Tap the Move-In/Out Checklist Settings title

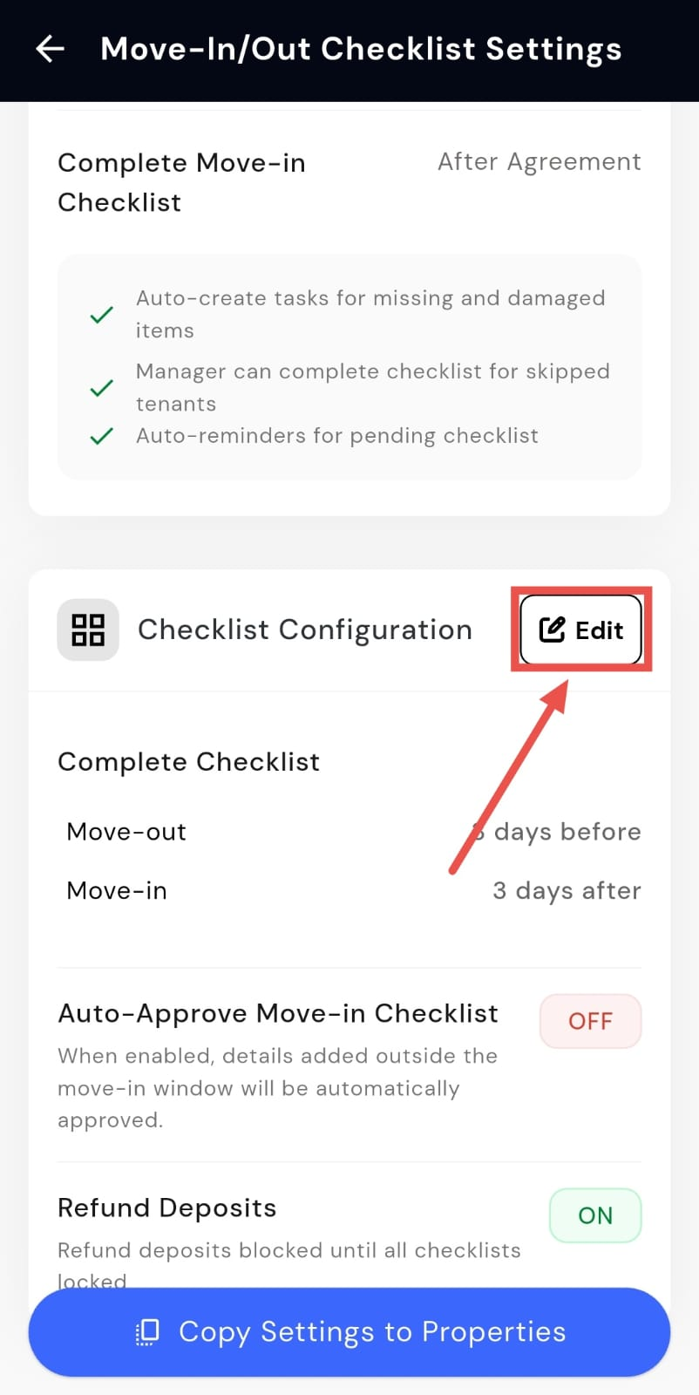[x=361, y=49]
